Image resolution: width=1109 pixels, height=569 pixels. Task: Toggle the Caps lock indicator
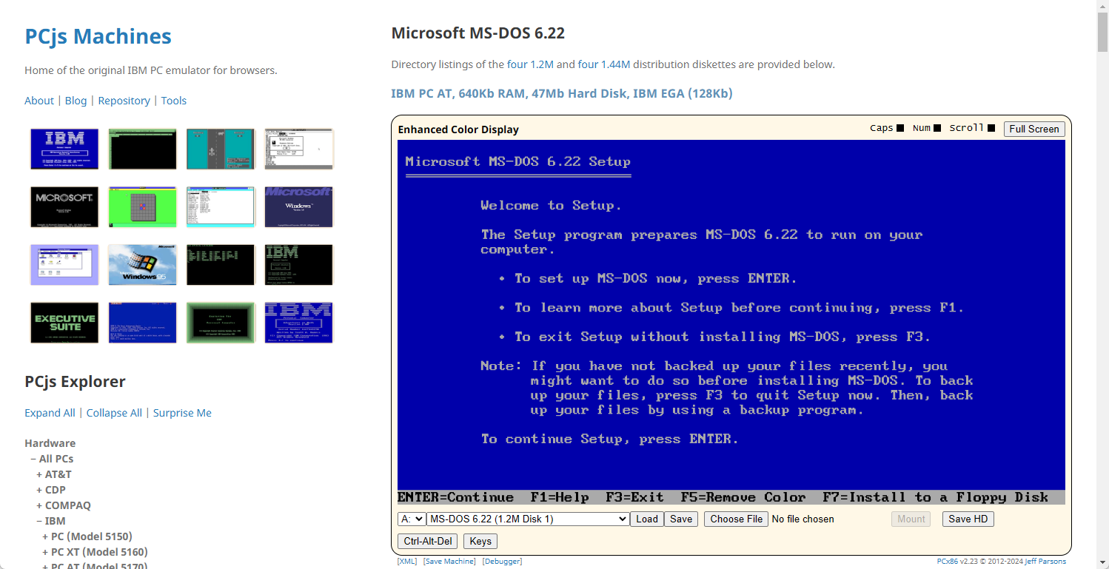(x=900, y=128)
